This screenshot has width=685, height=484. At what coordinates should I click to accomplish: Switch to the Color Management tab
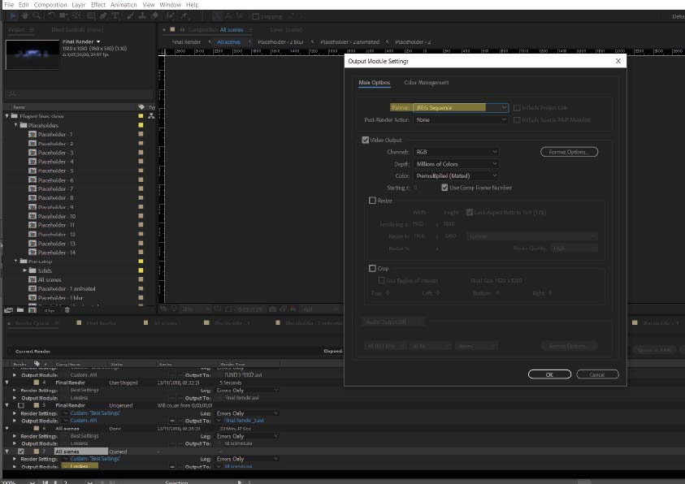click(427, 82)
